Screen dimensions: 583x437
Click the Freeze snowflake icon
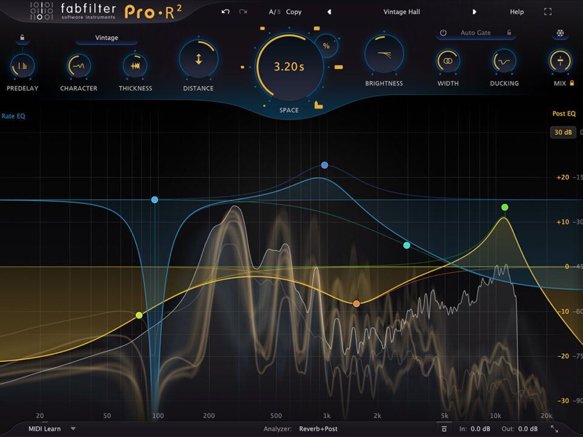point(560,33)
